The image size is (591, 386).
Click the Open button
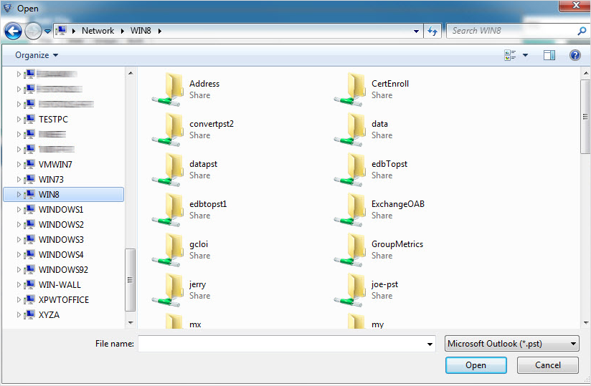476,365
